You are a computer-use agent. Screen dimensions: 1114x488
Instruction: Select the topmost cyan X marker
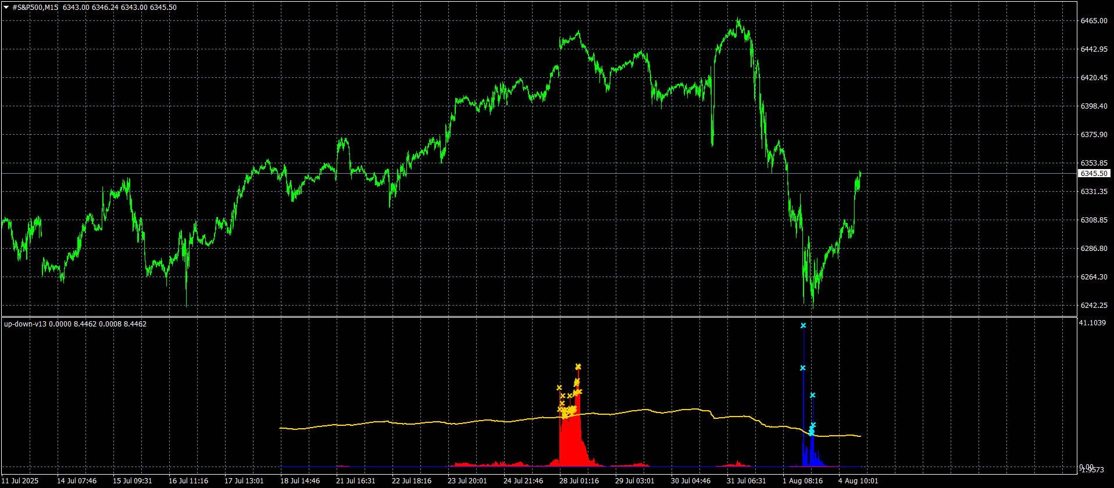click(803, 326)
